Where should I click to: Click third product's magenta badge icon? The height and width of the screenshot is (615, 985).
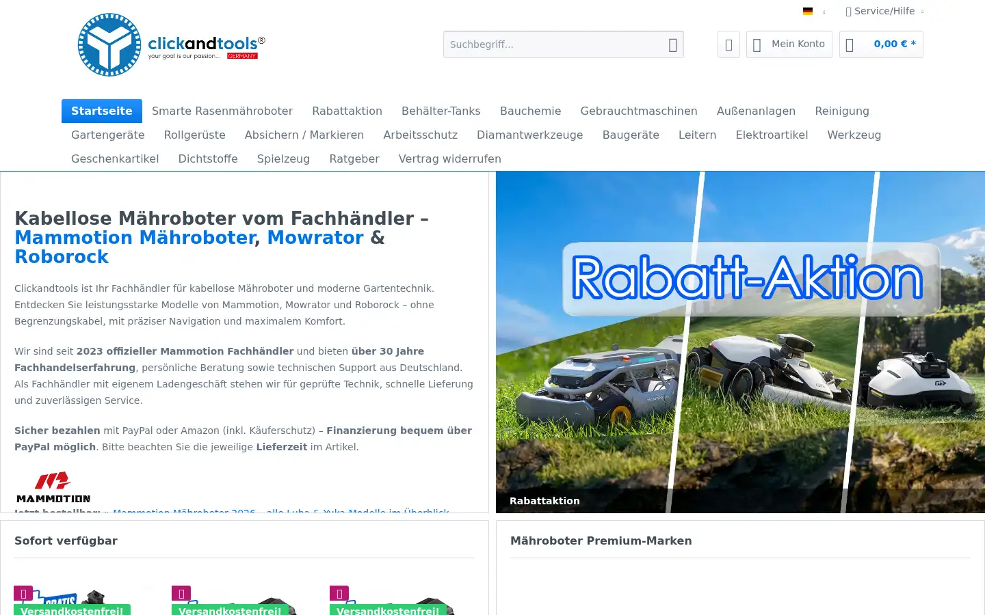(x=339, y=593)
